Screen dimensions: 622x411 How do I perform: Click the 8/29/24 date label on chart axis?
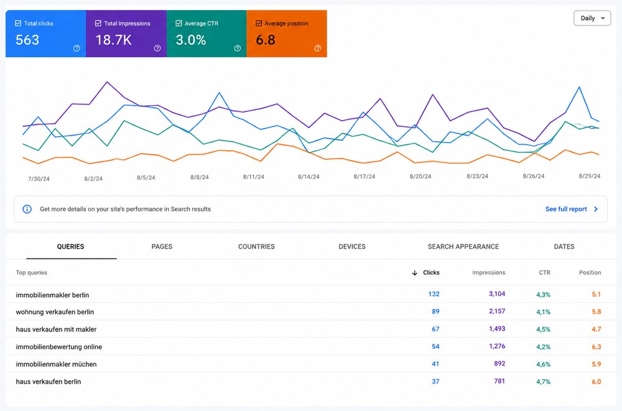[590, 176]
